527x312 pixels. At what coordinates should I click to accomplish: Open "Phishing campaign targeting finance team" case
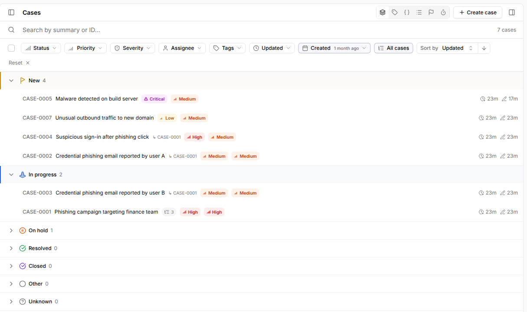(x=106, y=212)
